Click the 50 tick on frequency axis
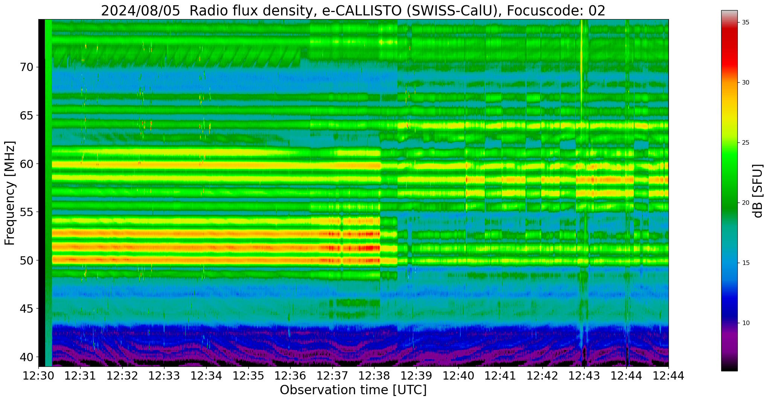The width and height of the screenshot is (769, 401). pos(26,260)
